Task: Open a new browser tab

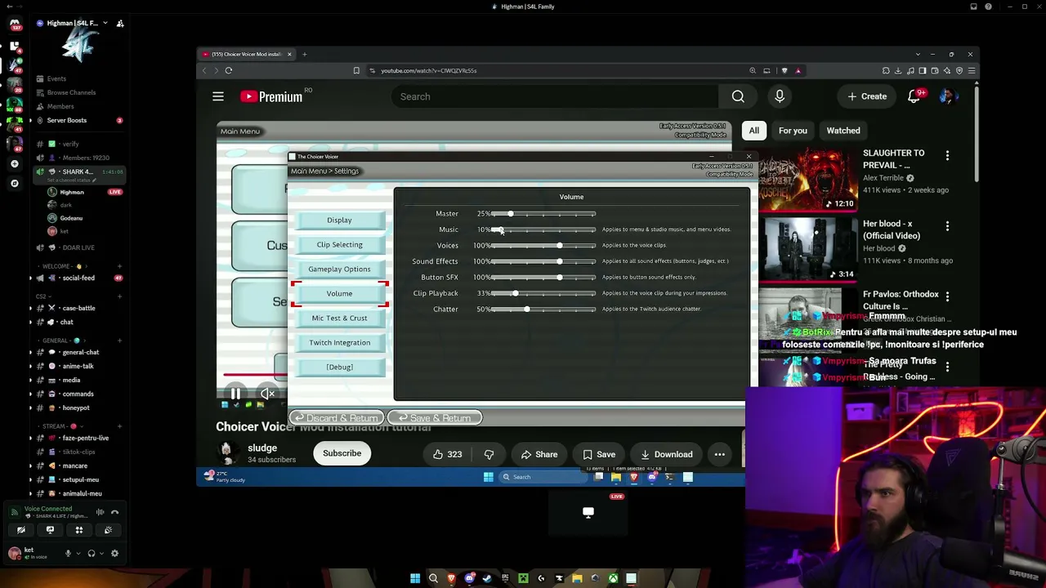Action: 304,54
